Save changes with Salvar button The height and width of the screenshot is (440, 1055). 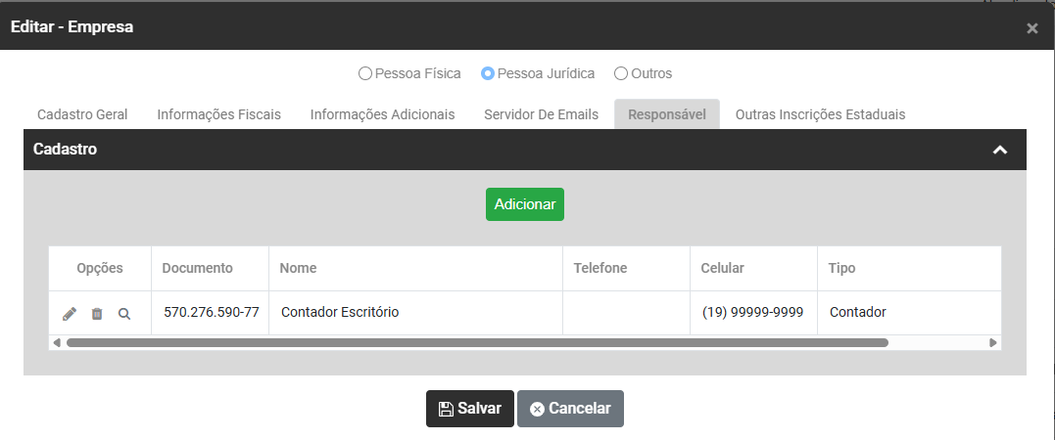point(470,409)
